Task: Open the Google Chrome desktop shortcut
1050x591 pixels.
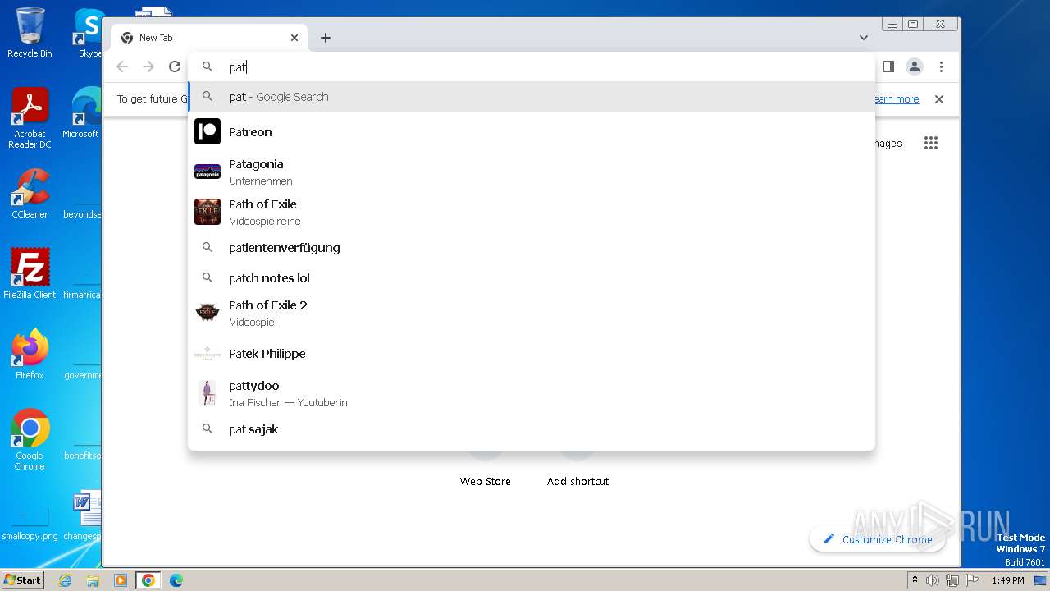Action: point(30,439)
